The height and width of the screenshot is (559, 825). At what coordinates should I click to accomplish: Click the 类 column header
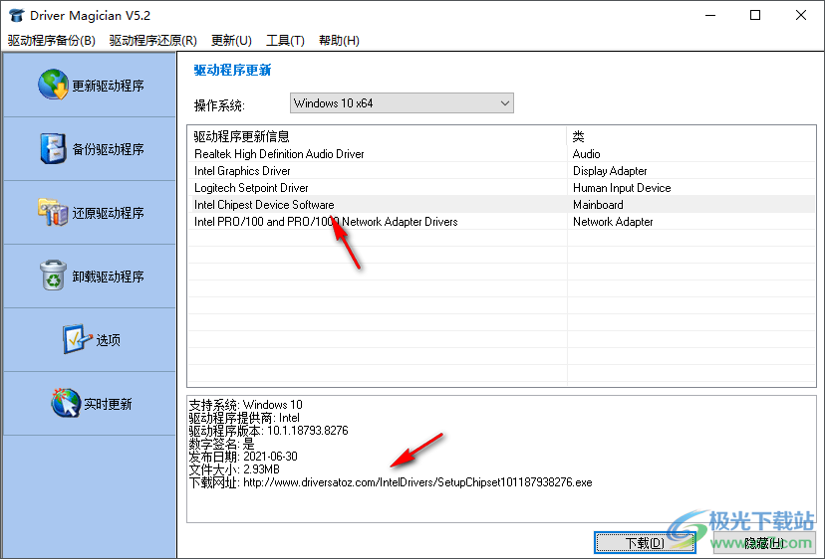(690, 136)
